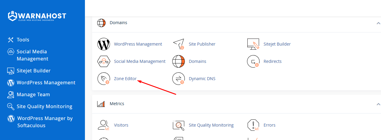Click the Visitors icon under Metrics
Screen dimensions: 381x140
(104, 125)
